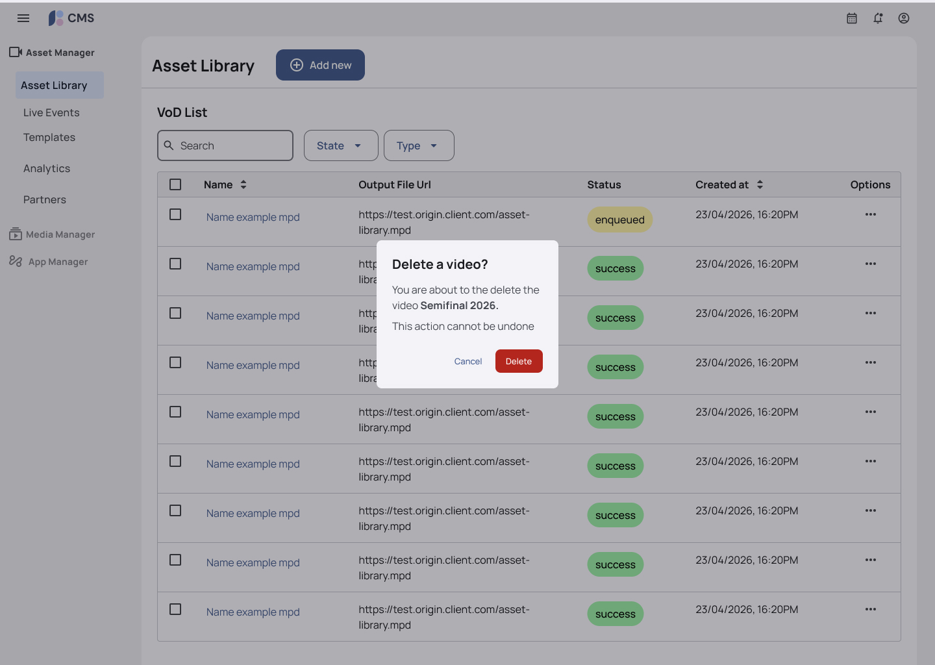The image size is (935, 665).
Task: Click the magnifier icon in search box
Action: 169,145
